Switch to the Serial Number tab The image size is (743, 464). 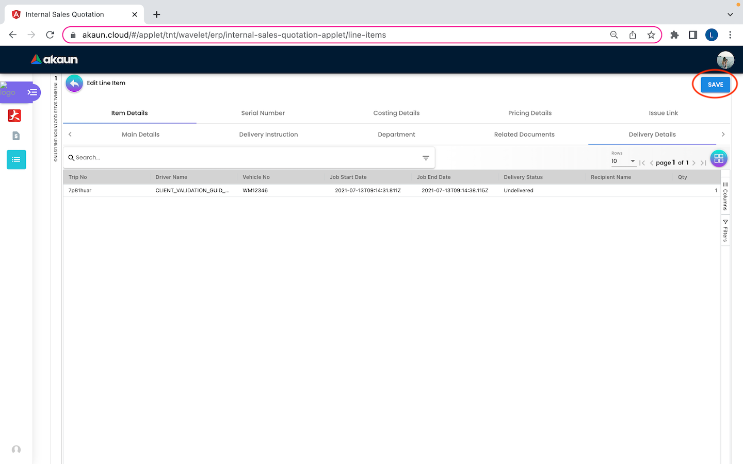point(263,113)
